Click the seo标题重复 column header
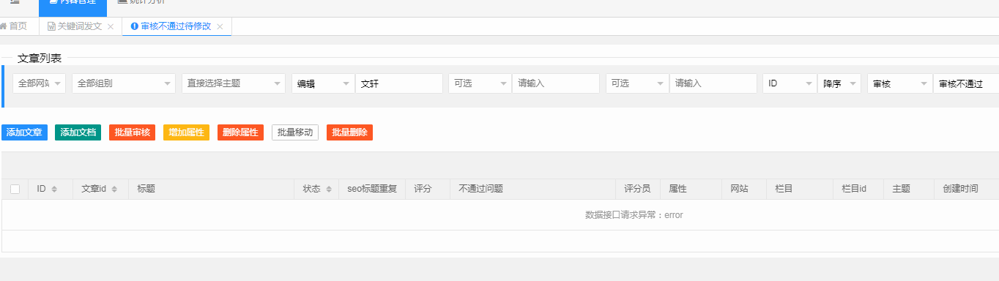This screenshot has height=281, width=999. click(372, 189)
